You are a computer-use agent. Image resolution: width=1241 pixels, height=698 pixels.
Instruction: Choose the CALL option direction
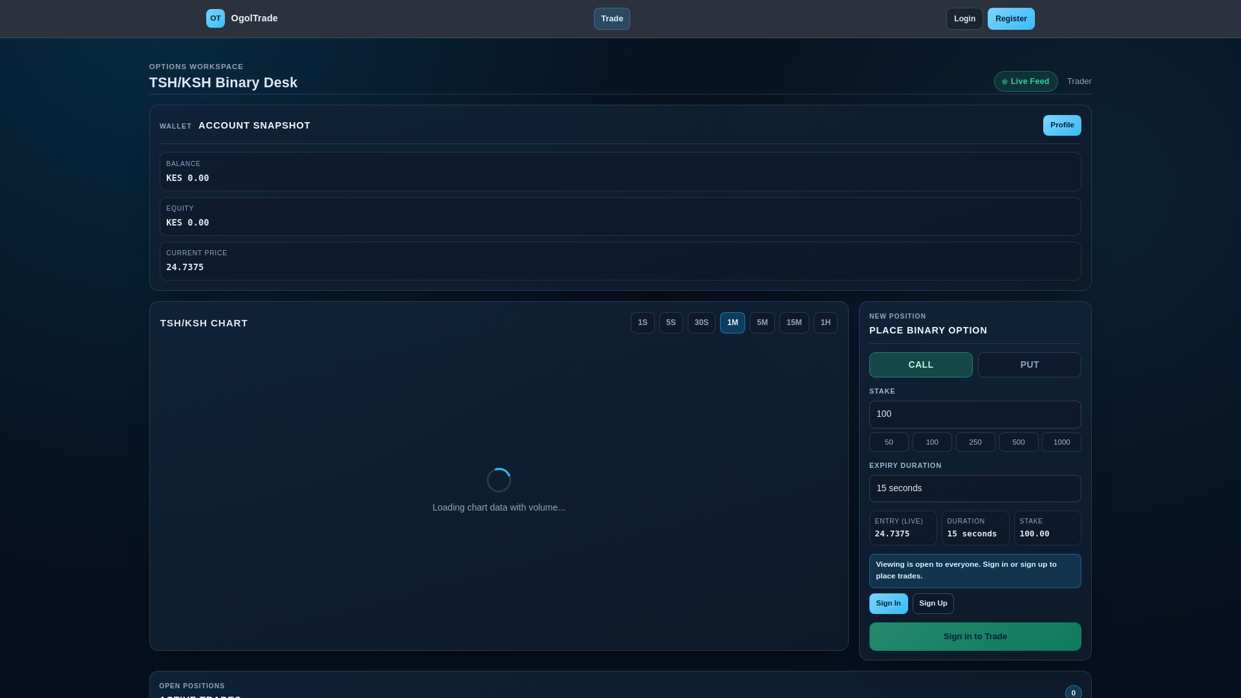pos(920,365)
